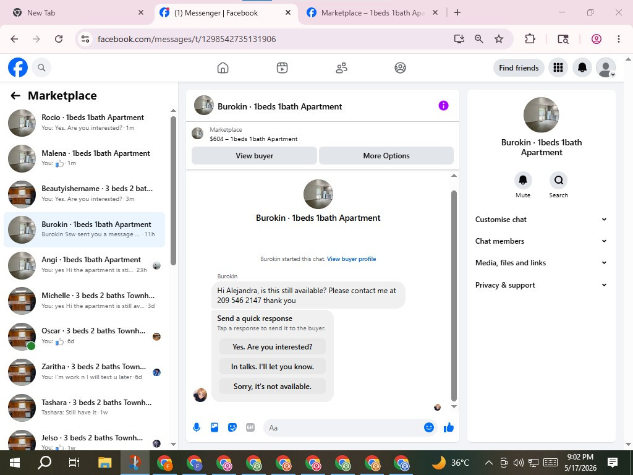This screenshot has height=475, width=633.
Task: Bookmark this page with the star icon
Action: 499,39
